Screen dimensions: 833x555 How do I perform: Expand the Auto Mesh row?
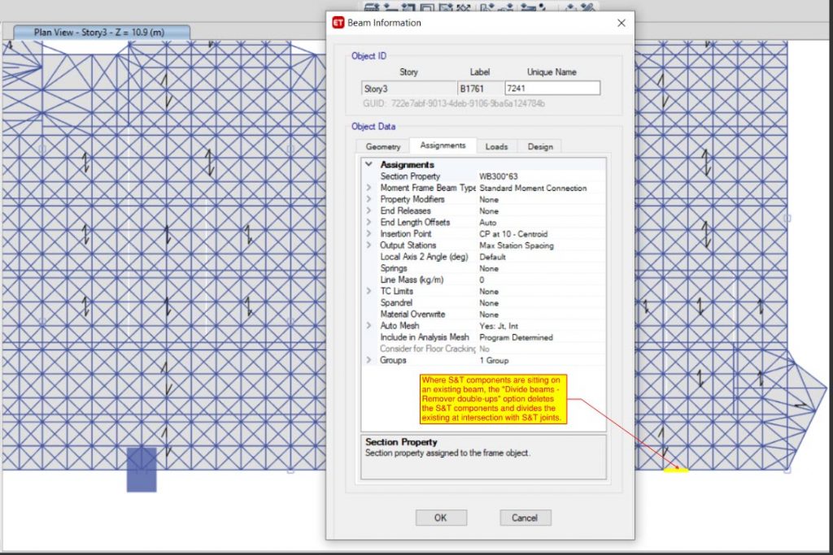click(369, 326)
